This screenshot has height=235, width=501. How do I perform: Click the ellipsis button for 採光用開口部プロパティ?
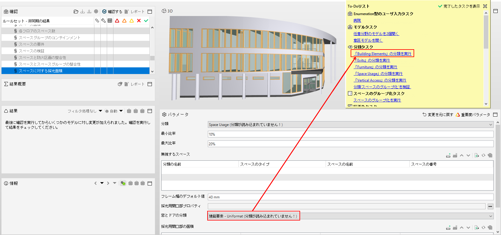(490, 206)
